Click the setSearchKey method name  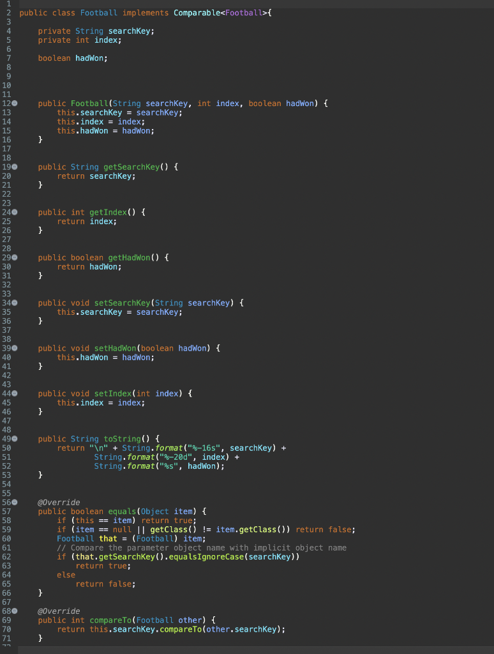pos(122,303)
